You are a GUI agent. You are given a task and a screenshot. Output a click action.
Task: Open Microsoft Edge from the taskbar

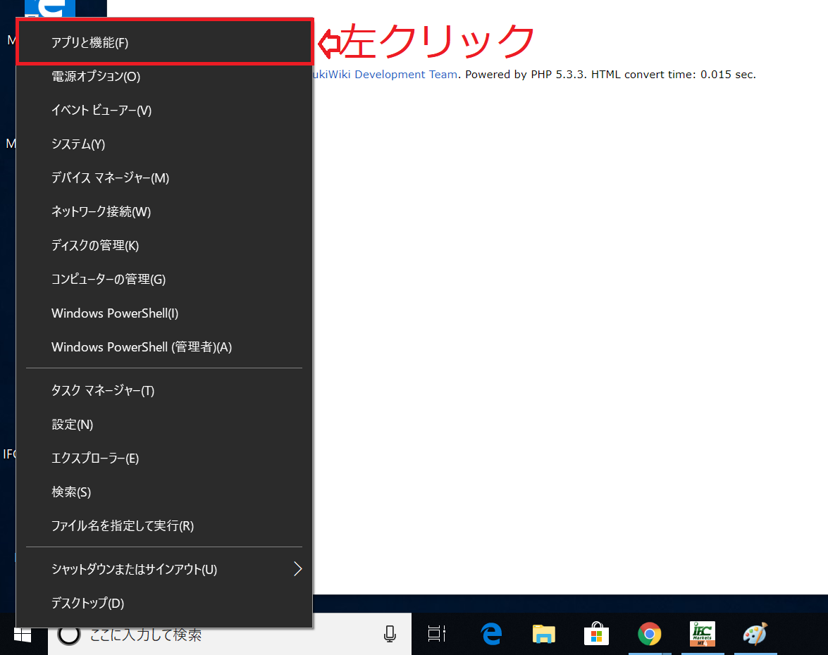490,634
